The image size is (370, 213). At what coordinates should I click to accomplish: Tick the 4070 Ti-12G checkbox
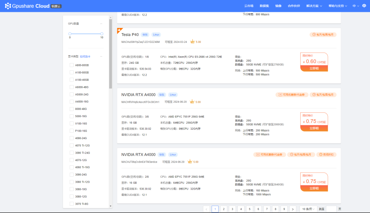pyautogui.click(x=72, y=146)
